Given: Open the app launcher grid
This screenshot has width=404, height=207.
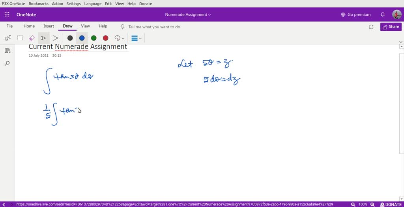Looking at the screenshot, I should (7, 15).
